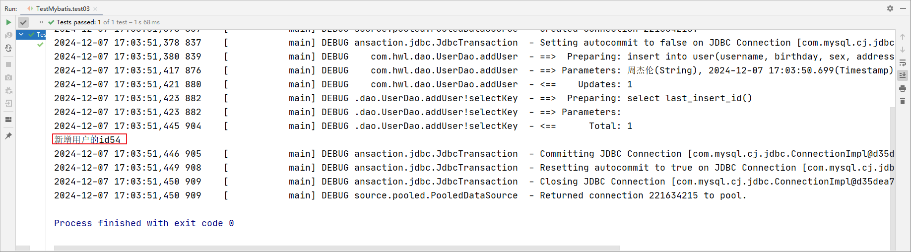911x252 pixels.
Task: Click the horizontal scrollbar of console
Action: coord(337,248)
